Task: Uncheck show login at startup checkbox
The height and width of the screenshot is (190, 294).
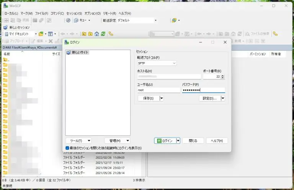Action: [67, 148]
